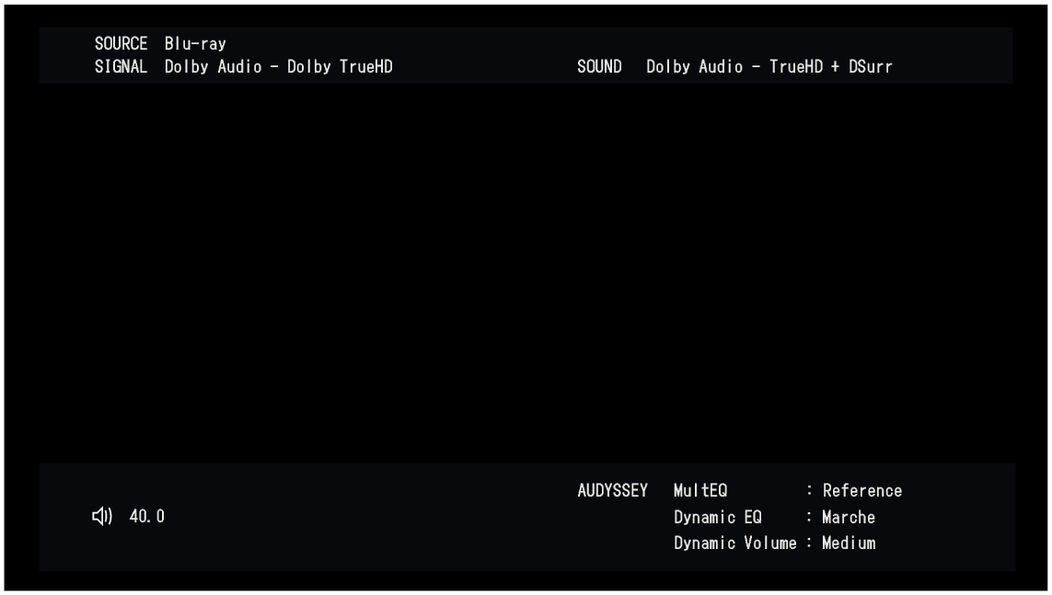Click the top status information bar
This screenshot has width=1052, height=595.
(x=526, y=53)
